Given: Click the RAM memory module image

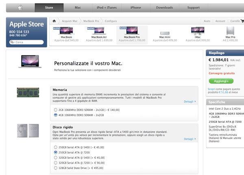Looking at the screenshot, I should click(28, 93).
